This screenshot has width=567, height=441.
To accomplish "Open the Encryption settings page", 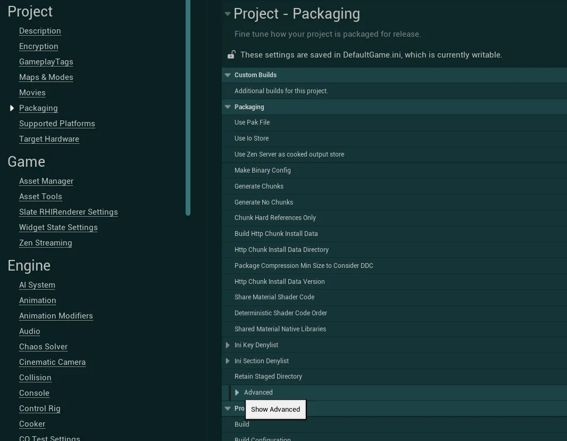I will 39,46.
